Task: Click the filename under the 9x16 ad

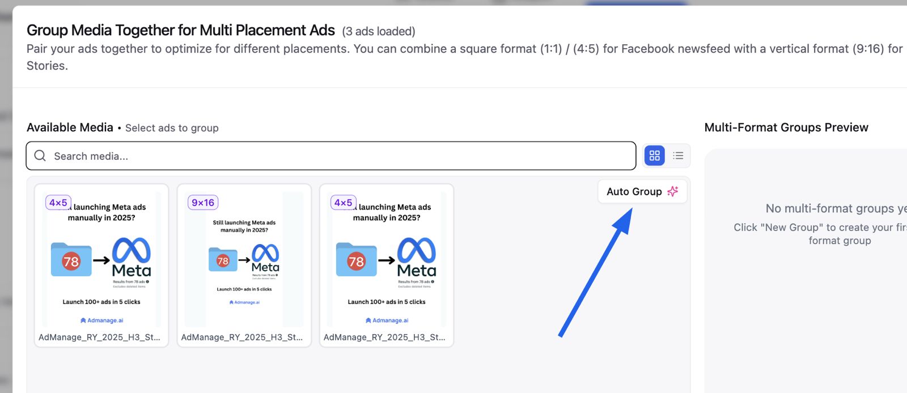Action: tap(242, 337)
